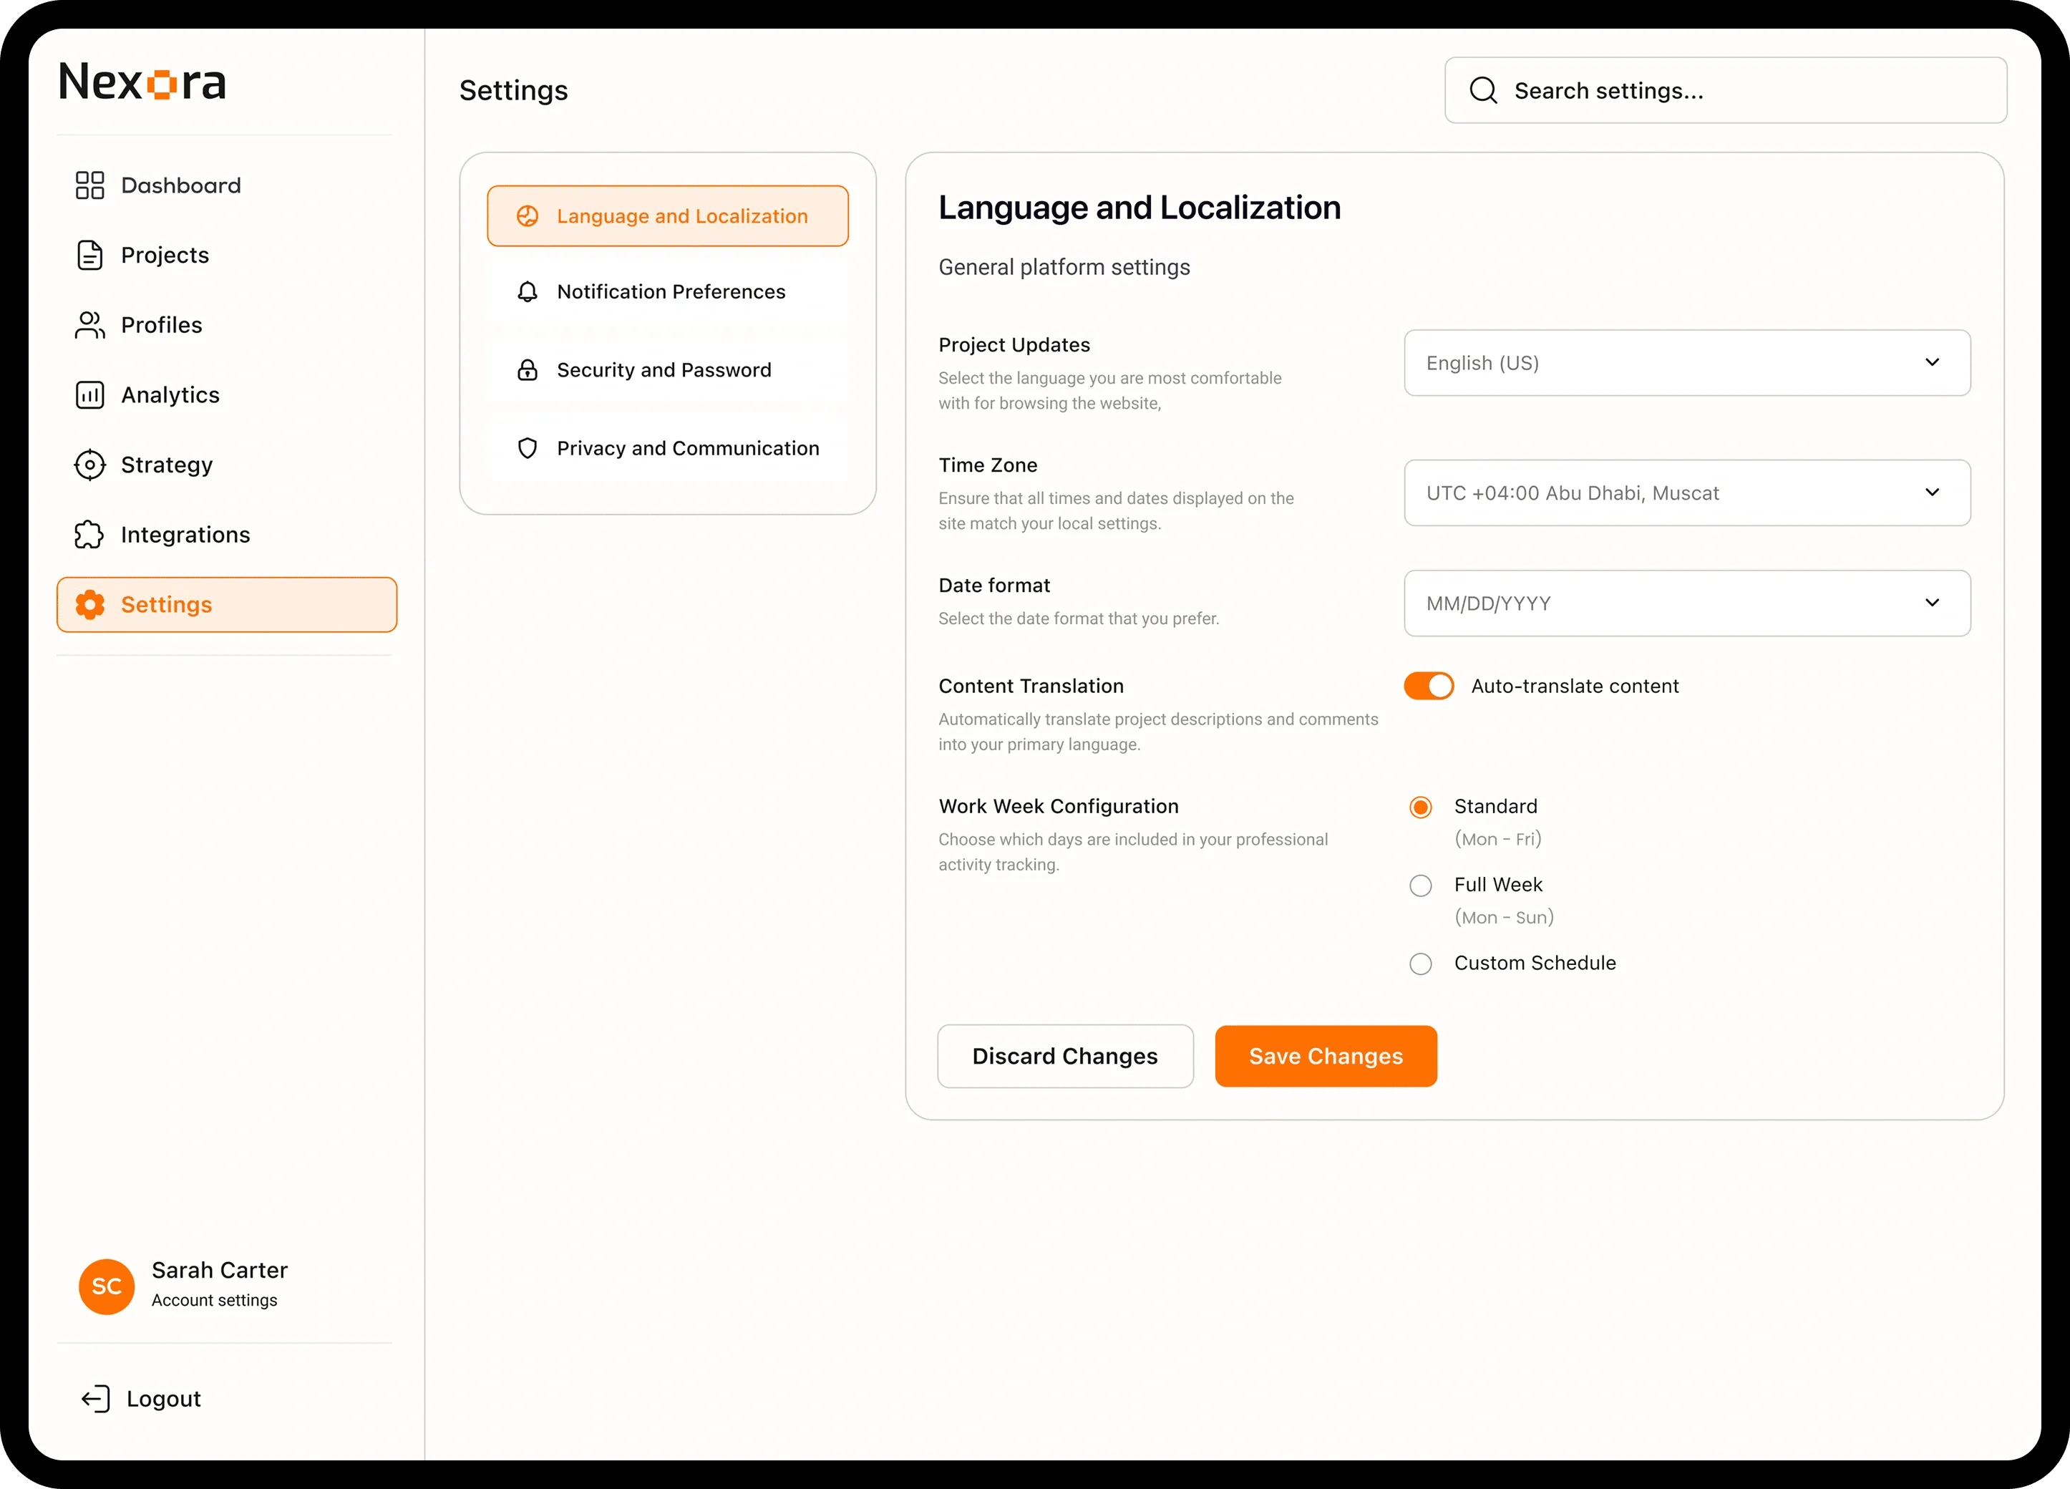This screenshot has height=1489, width=2070.
Task: Open the MM/DD/YYYY date format dropdown
Action: [1686, 603]
